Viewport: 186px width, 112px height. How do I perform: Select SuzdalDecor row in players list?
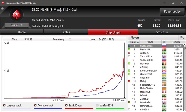pyautogui.click(x=156, y=46)
